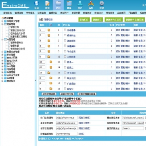Check the checkbox for row ID 3

[65, 40]
